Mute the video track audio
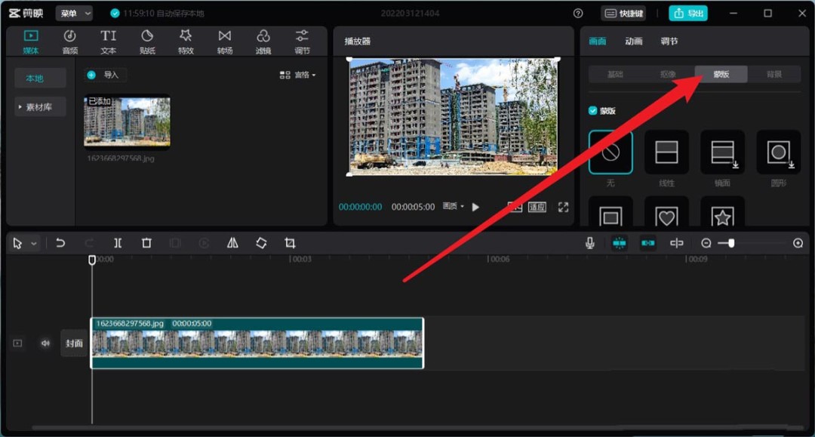 pyautogui.click(x=45, y=342)
